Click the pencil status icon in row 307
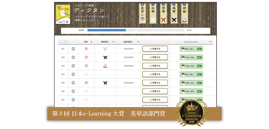 [86, 99]
